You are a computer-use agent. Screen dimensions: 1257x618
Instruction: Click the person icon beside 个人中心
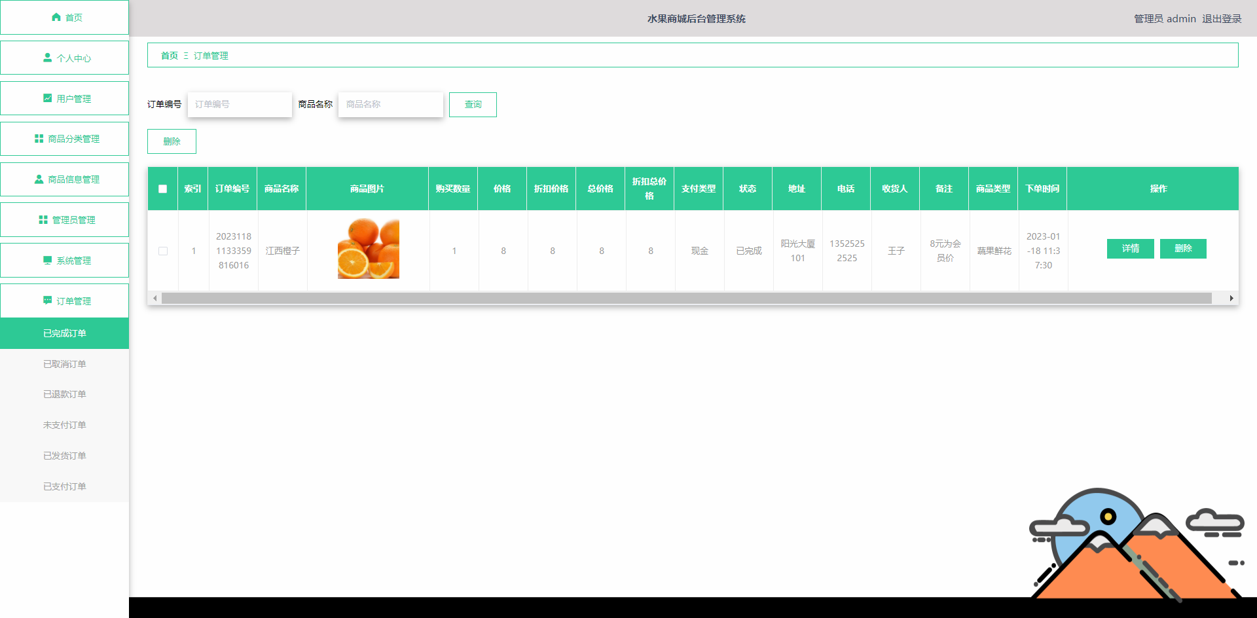[47, 58]
